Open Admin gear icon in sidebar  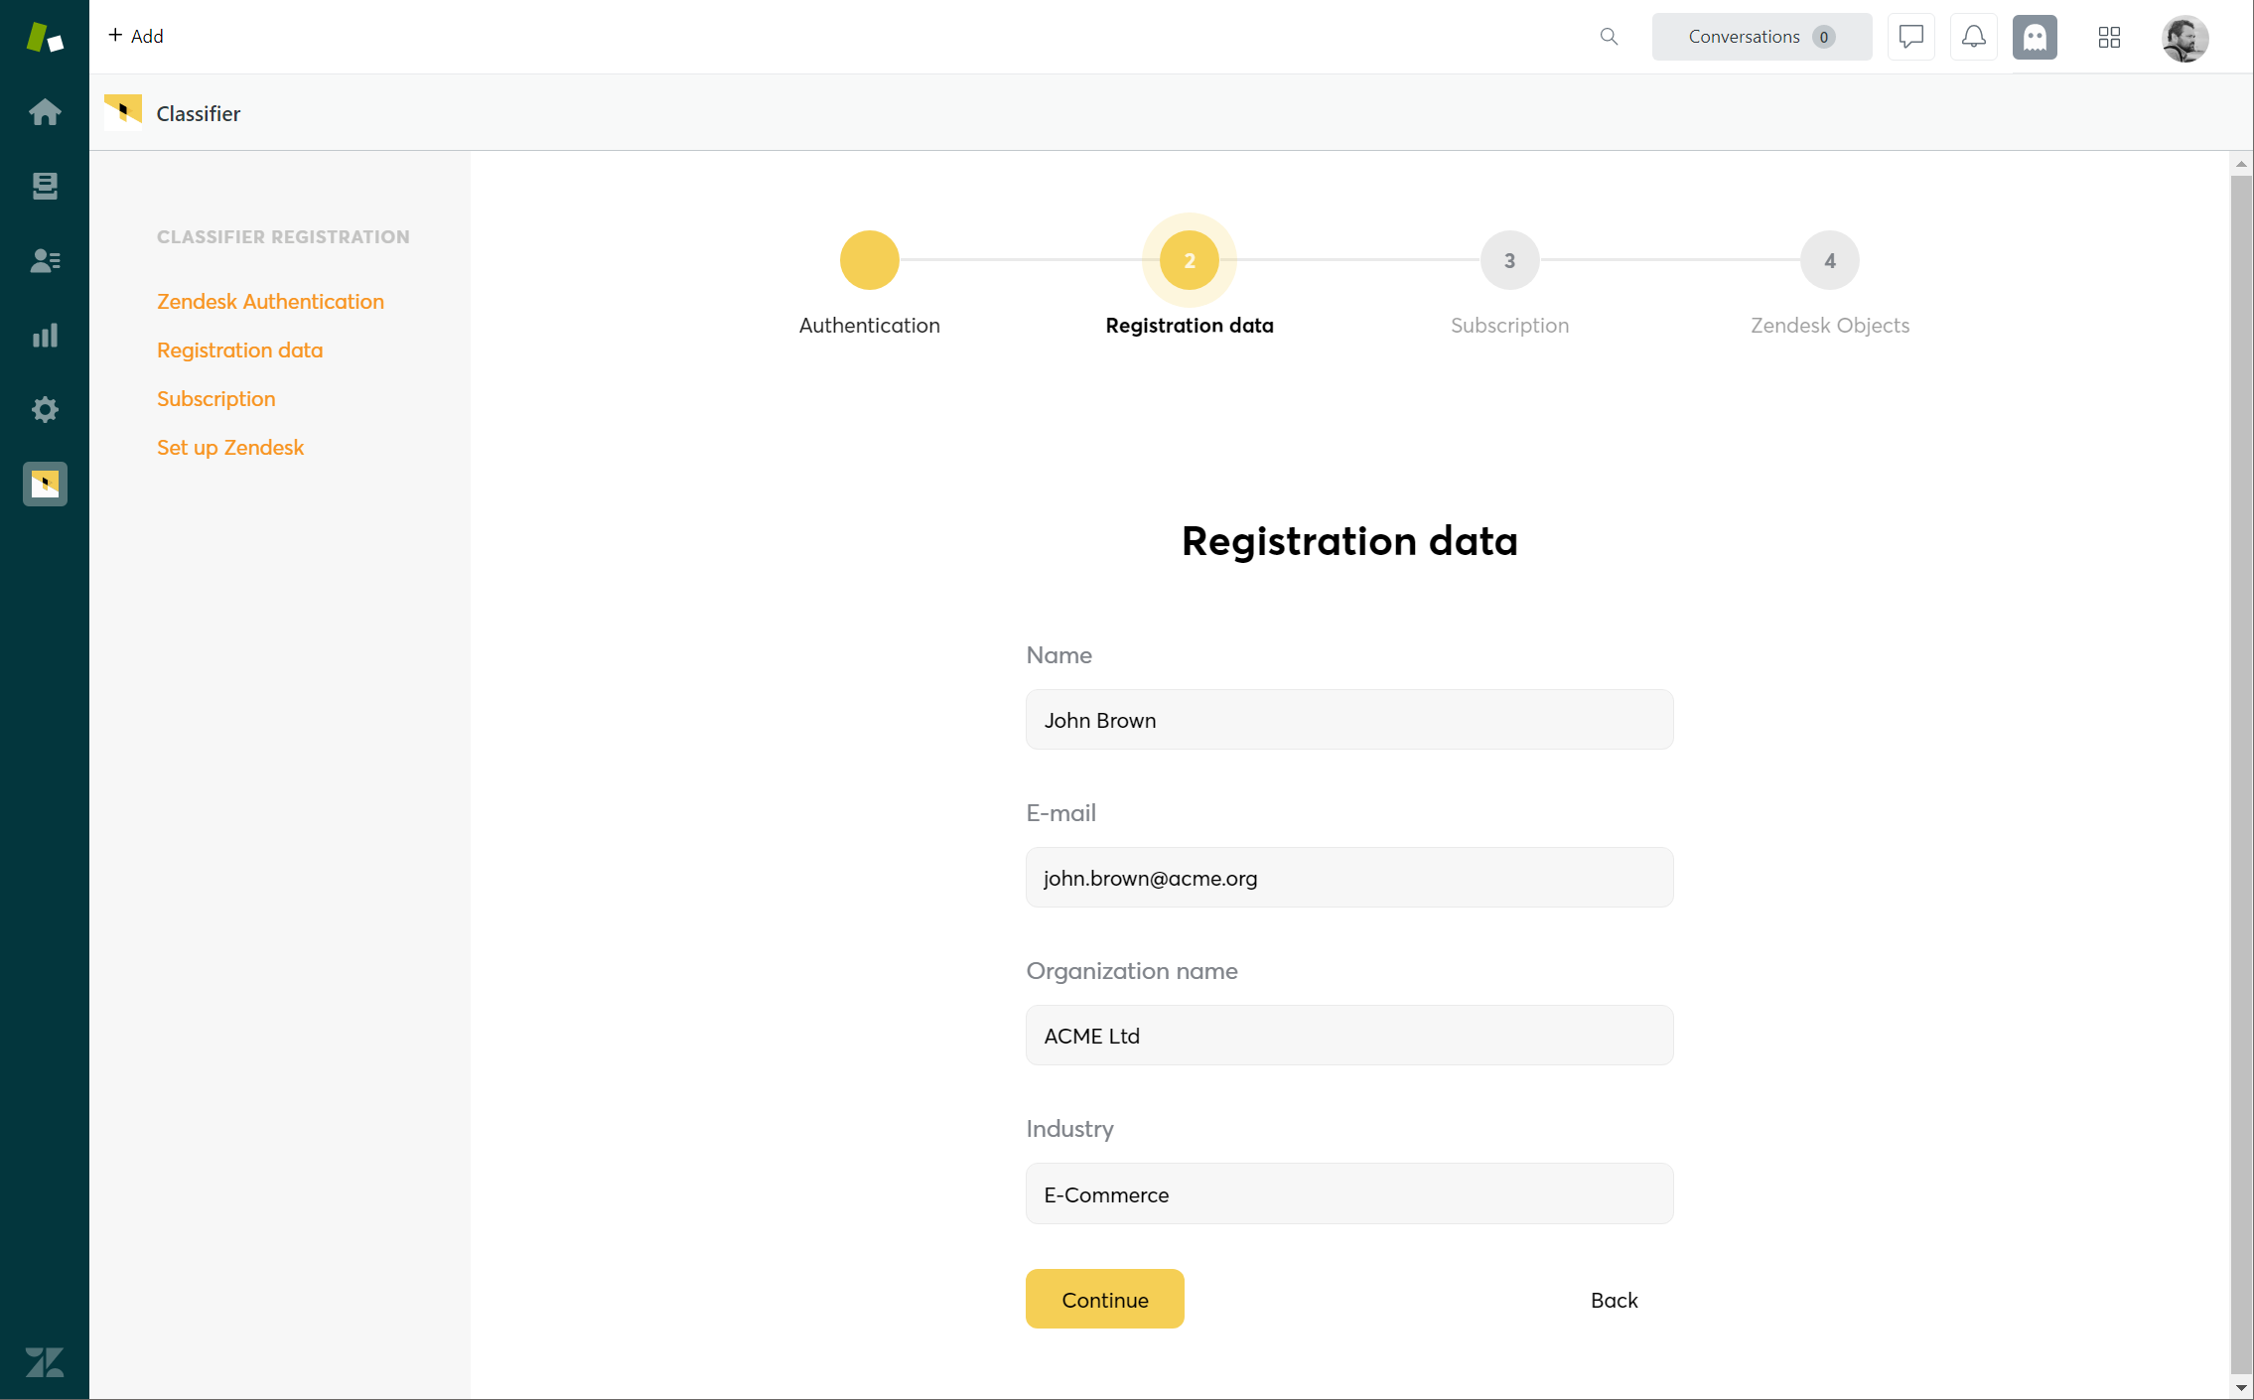click(45, 409)
